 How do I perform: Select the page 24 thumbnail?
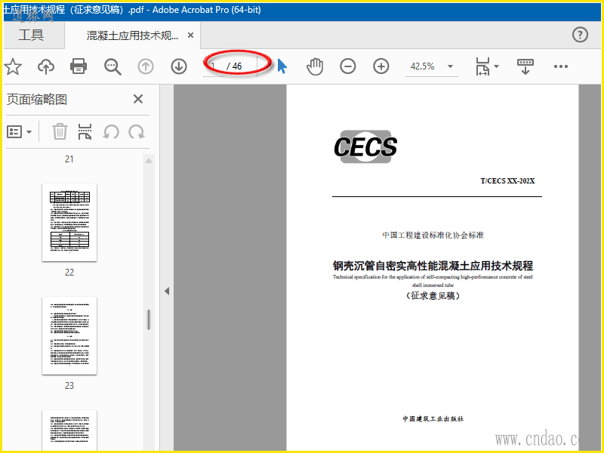coord(69,430)
